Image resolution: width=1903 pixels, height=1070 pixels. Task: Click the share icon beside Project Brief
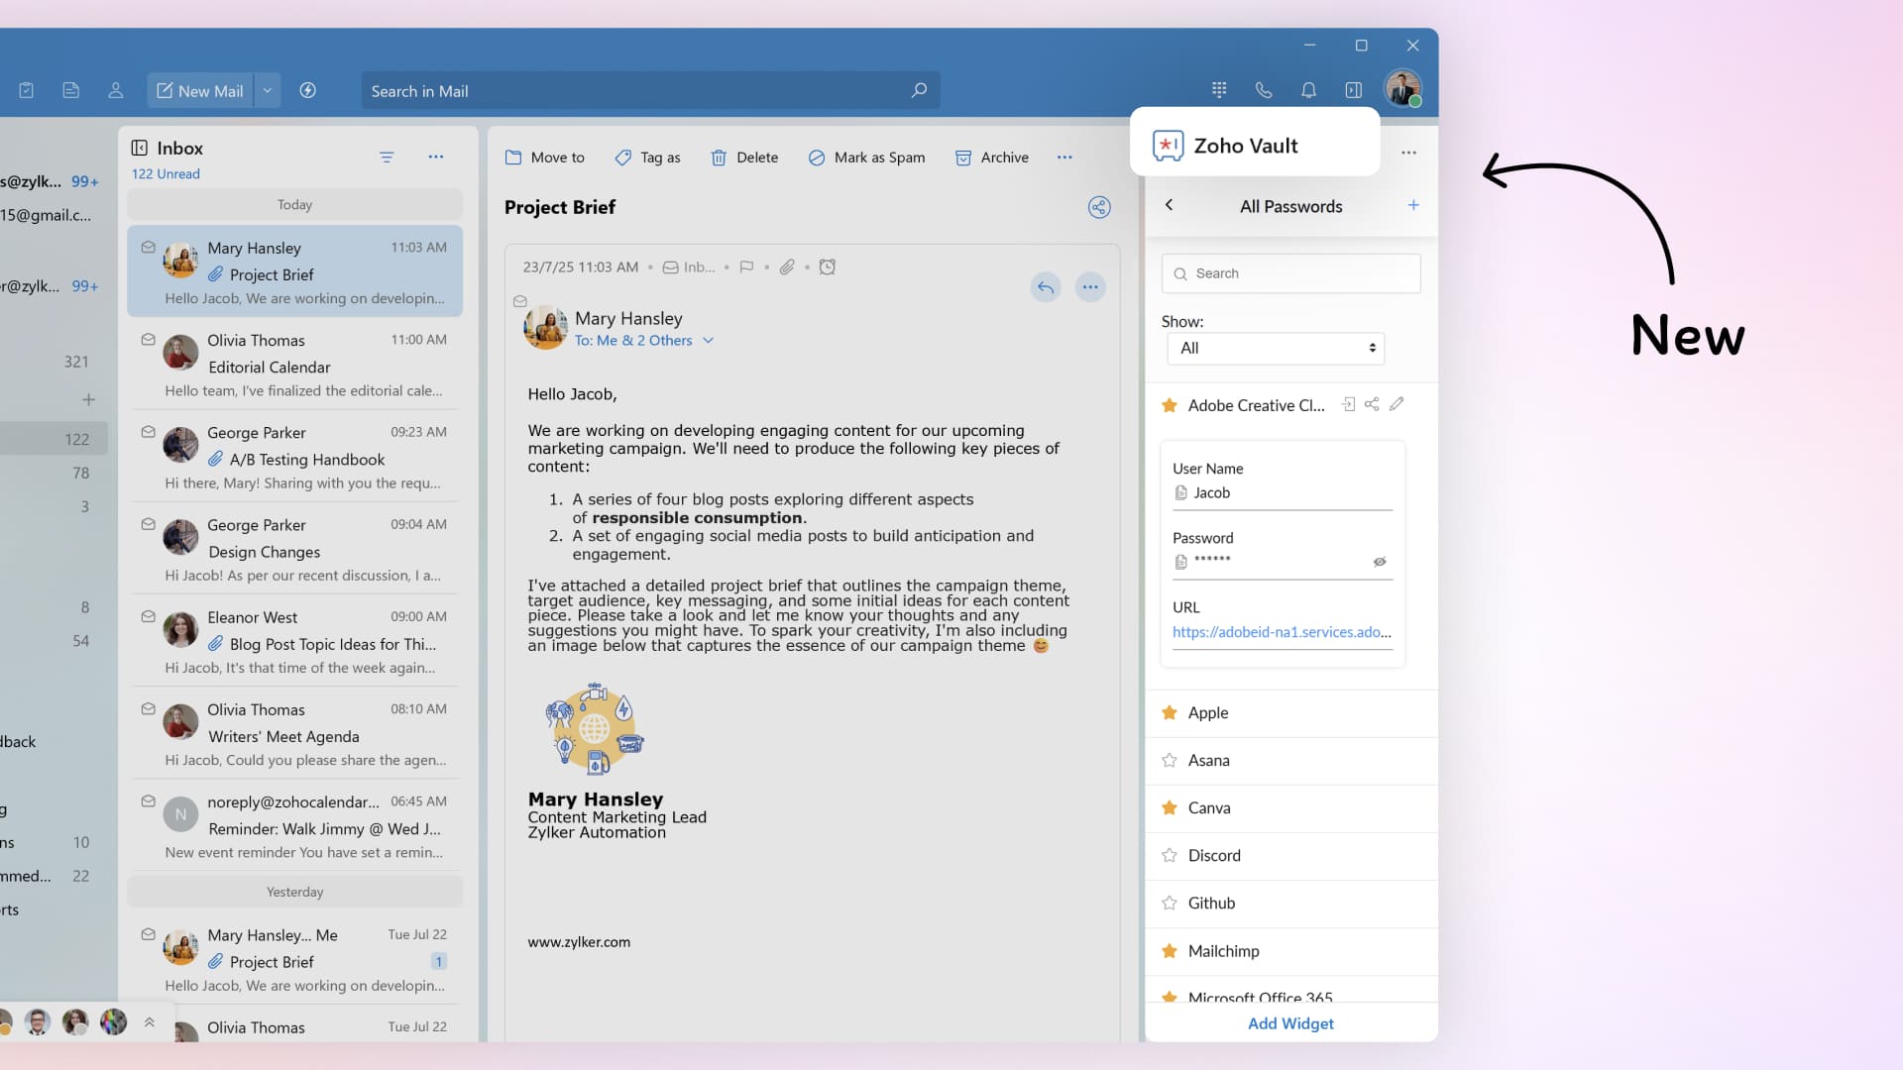[1098, 207]
